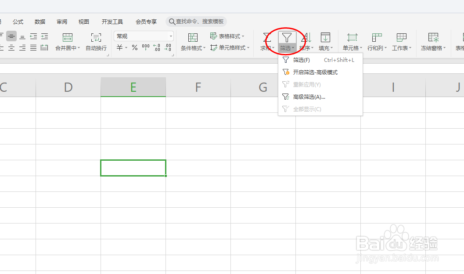Image resolution: width=464 pixels, height=274 pixels.
Task: Click the 行和列 rows and columns icon
Action: (x=377, y=37)
